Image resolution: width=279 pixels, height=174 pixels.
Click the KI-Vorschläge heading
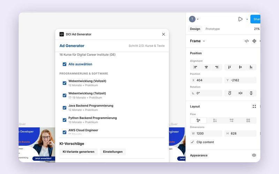[72, 144]
